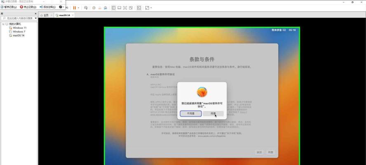Select 我的计算机 in the library tree
366x165 pixels.
coord(15,24)
